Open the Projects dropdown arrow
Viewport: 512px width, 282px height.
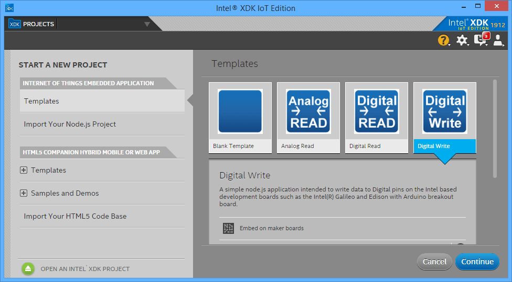click(147, 24)
